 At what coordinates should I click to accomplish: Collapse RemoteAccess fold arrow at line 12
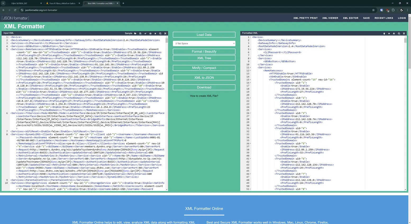tap(250, 71)
